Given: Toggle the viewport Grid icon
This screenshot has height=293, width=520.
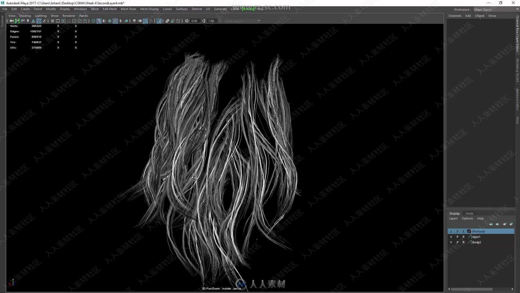Looking at the screenshot, I should tap(53, 21).
